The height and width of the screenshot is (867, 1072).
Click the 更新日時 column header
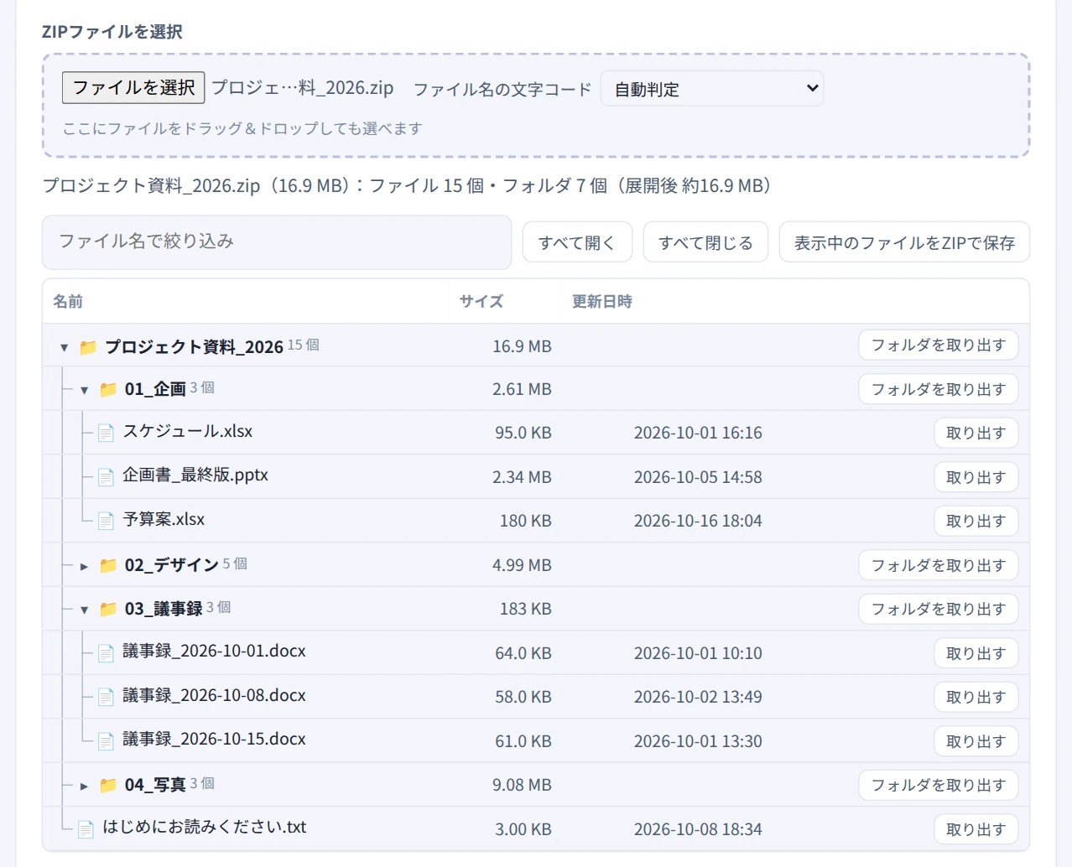[x=602, y=301]
